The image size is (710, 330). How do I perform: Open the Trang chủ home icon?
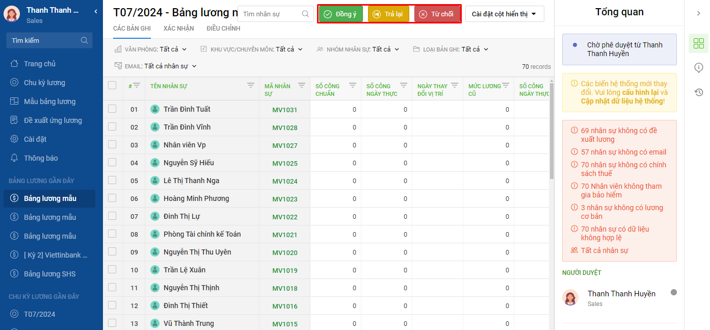pos(14,64)
